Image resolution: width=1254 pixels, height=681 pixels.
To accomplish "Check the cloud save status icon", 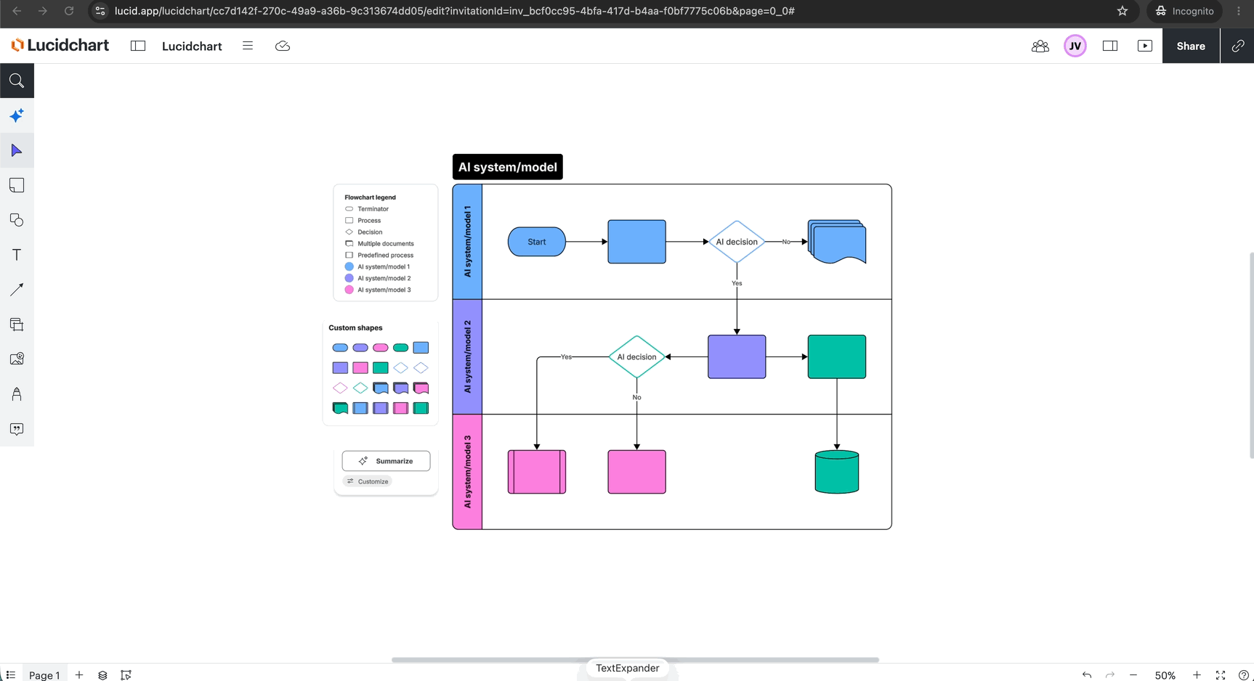I will click(x=283, y=46).
